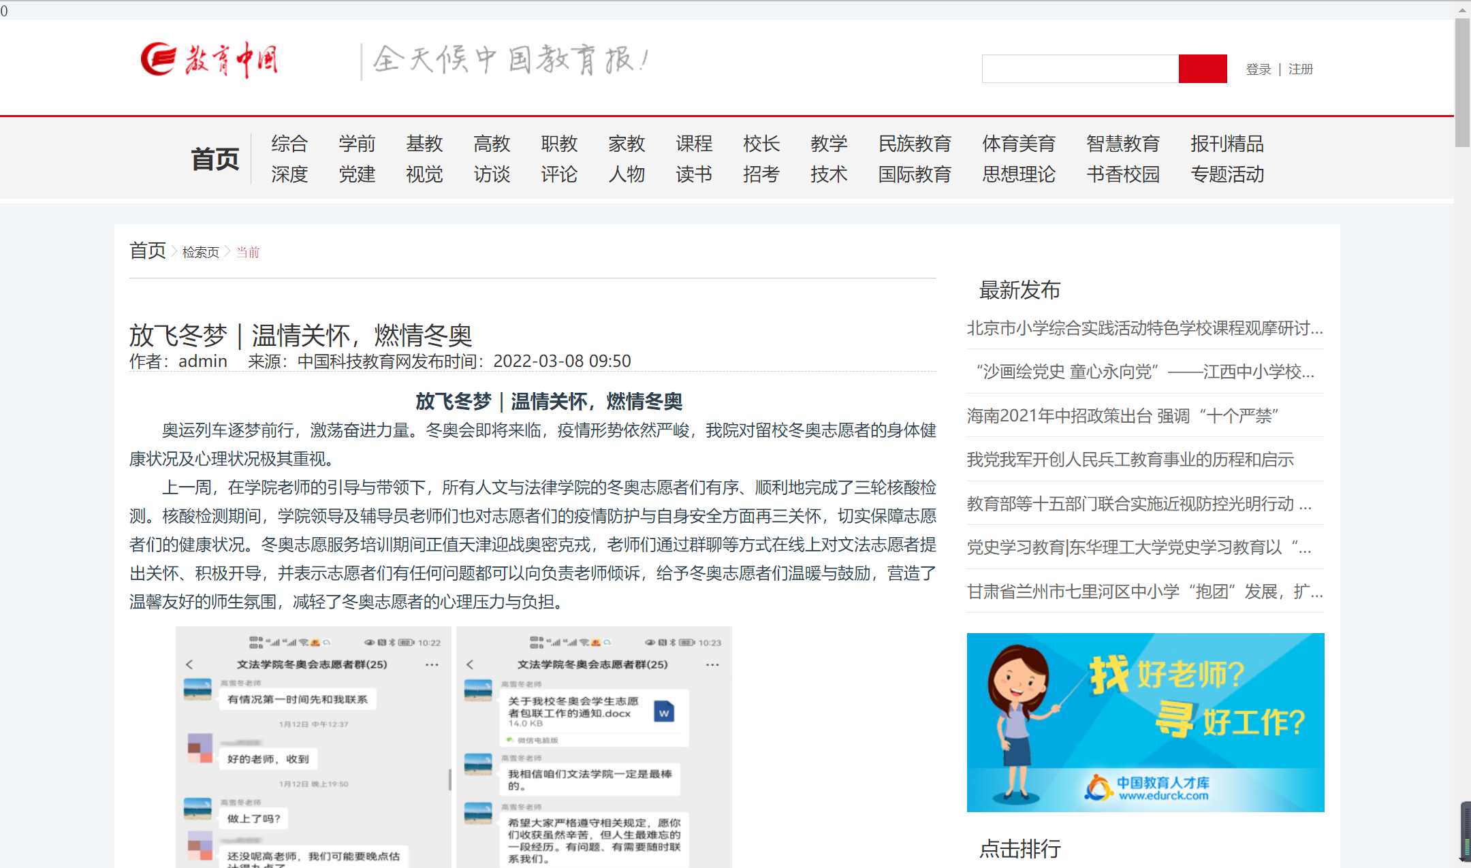Screen dimensions: 1471x868
Task: Go to 首页 in the main navigation
Action: pos(215,159)
